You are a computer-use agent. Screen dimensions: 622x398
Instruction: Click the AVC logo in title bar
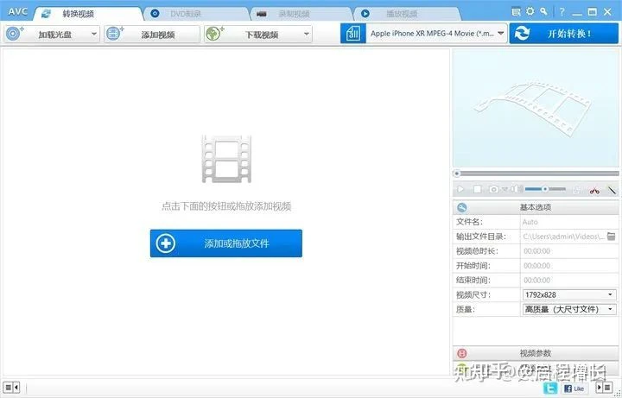(18, 11)
